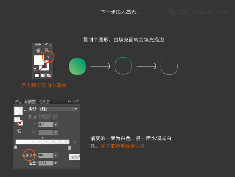Set the toolbar None mode button

49,75
